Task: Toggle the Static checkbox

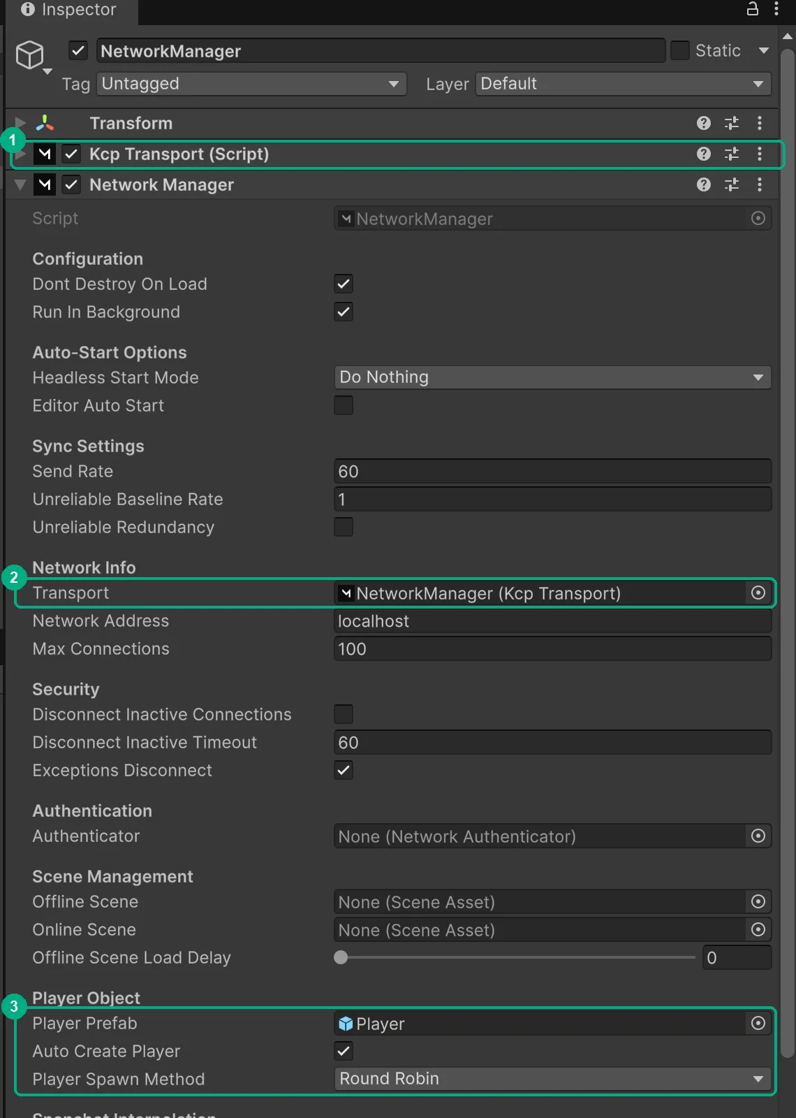Action: click(679, 50)
